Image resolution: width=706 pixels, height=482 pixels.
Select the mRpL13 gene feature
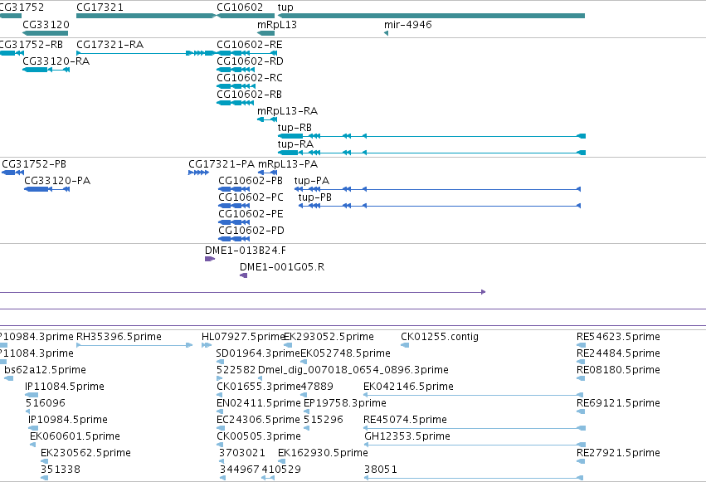pyautogui.click(x=265, y=33)
